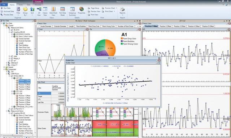Select Position 5 Offset under 2011-Q4

(24, 105)
